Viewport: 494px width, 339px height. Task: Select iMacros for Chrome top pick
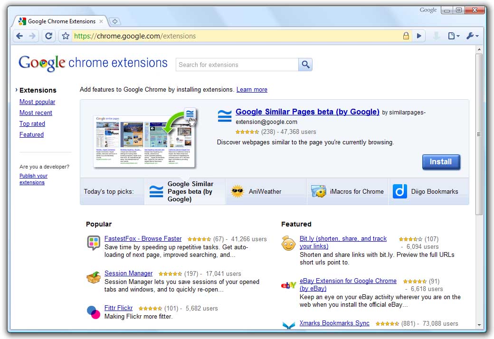point(348,191)
